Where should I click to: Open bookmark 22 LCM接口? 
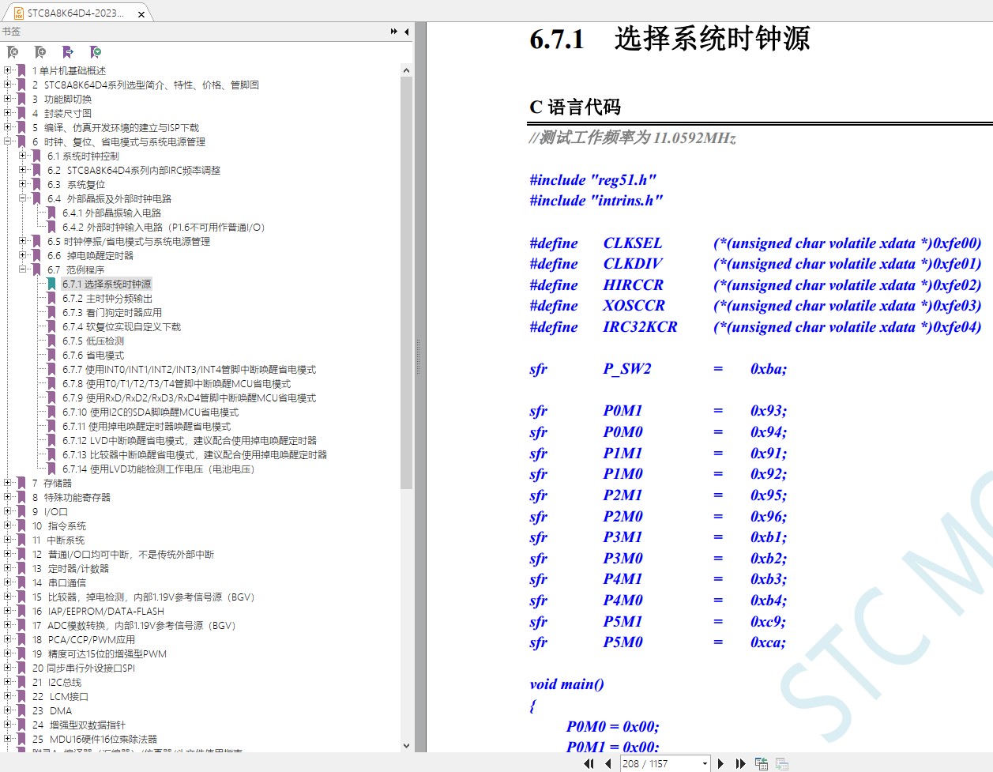coord(60,697)
